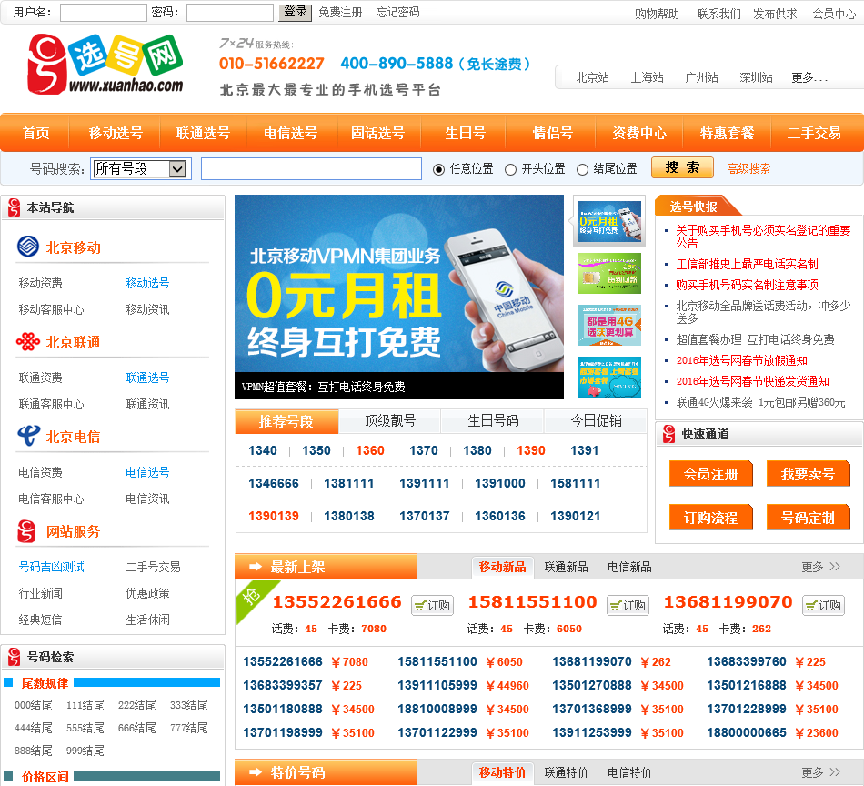The image size is (864, 786).
Task: Go to 生日号 in the navigation bar
Action: (x=465, y=133)
